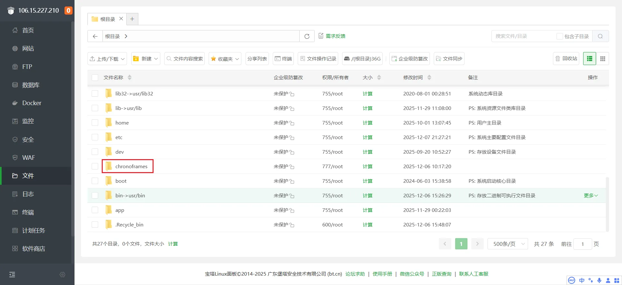Open settings gear in sidebar bottom

point(63,275)
